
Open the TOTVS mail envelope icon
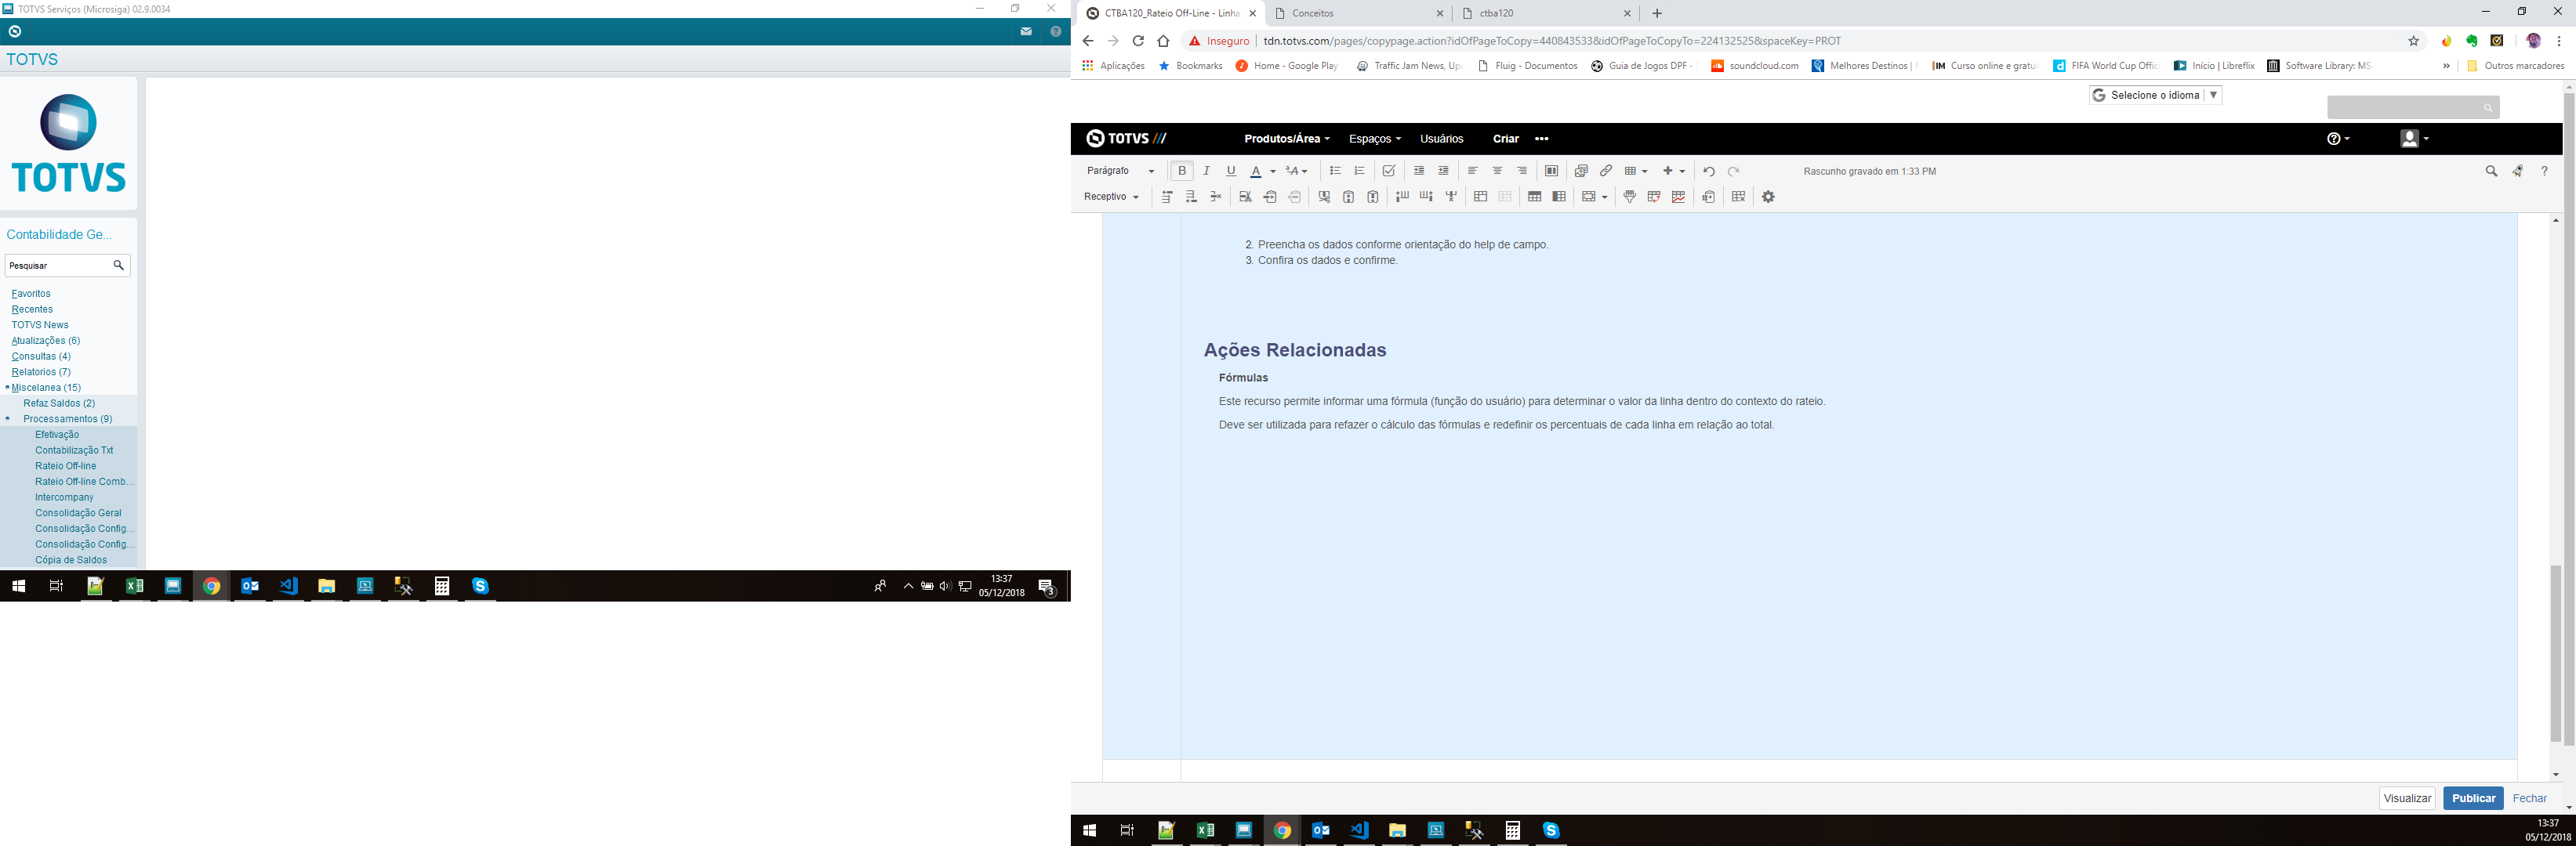[x=1026, y=32]
